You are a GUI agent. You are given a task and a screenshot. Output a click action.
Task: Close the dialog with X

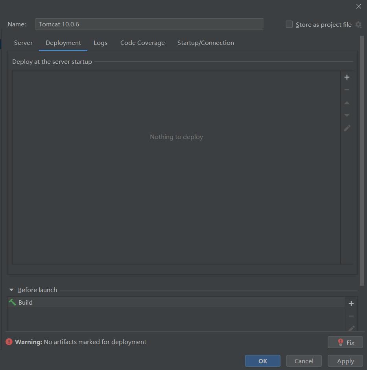point(358,6)
